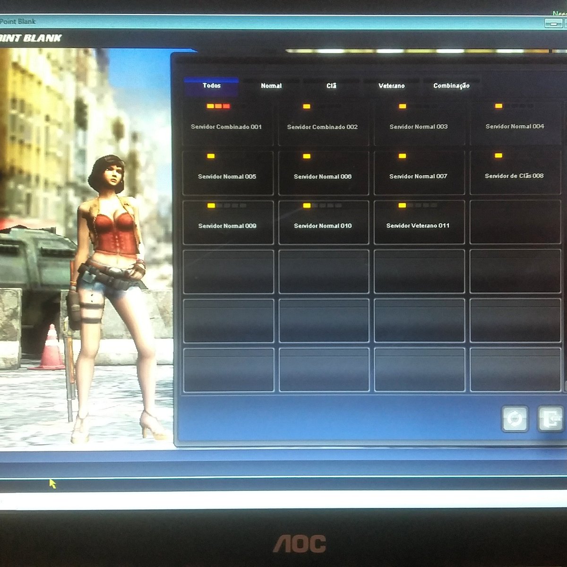
Task: Click the exit door icon
Action: [551, 418]
